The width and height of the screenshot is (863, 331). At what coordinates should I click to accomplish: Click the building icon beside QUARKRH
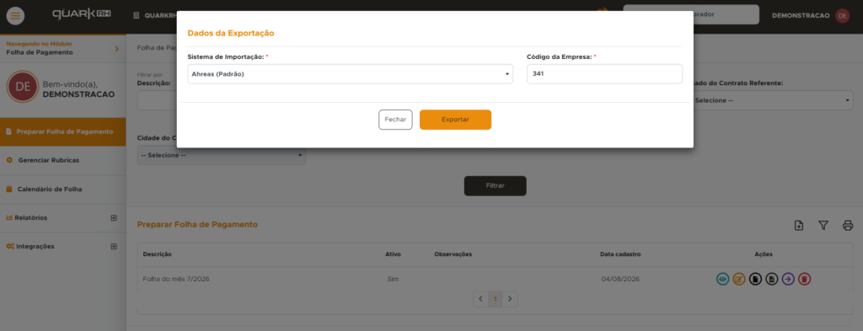[137, 15]
